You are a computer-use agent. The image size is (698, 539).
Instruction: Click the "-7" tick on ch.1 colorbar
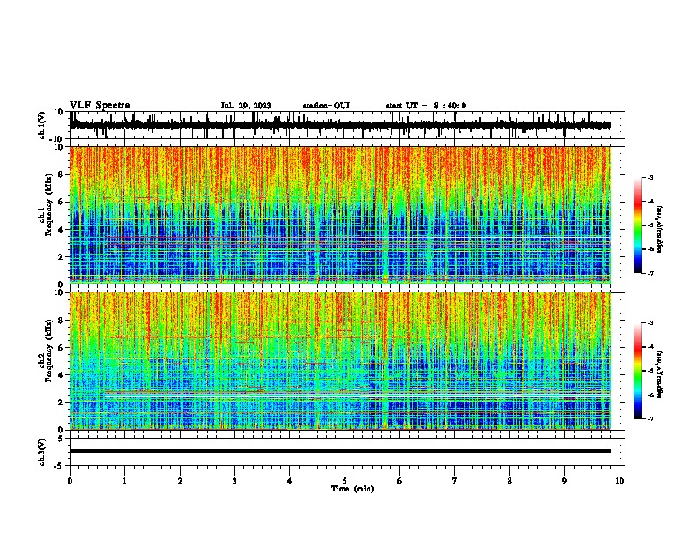[x=650, y=273]
